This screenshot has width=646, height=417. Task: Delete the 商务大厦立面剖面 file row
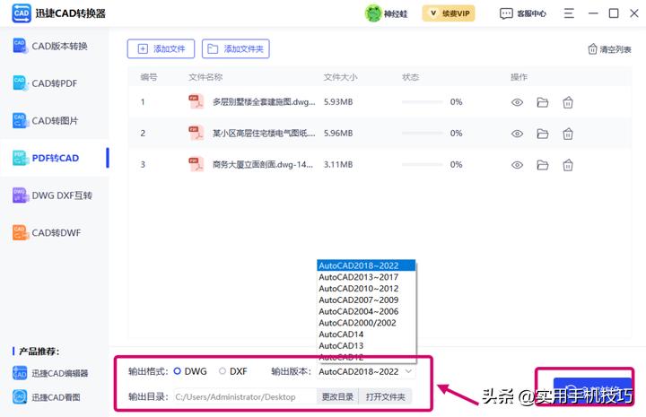[568, 165]
